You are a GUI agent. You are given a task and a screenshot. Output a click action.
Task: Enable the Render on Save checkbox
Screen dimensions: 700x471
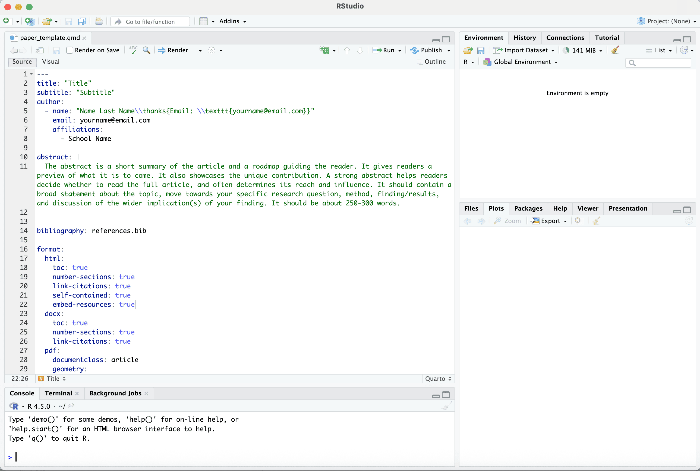pyautogui.click(x=70, y=50)
